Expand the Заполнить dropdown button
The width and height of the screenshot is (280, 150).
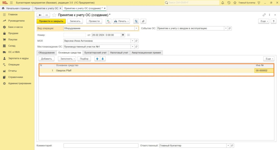click(x=67, y=59)
